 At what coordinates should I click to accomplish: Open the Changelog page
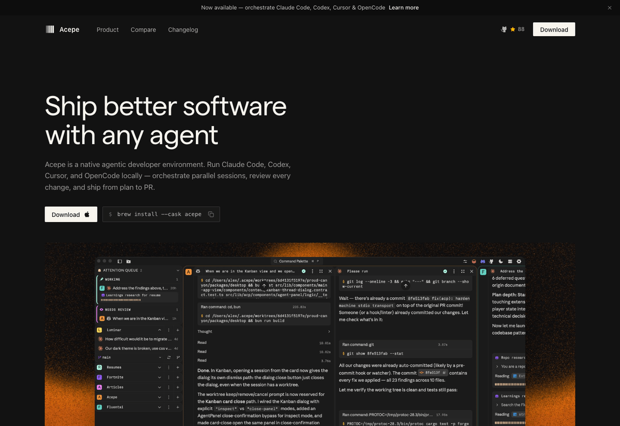point(183,29)
